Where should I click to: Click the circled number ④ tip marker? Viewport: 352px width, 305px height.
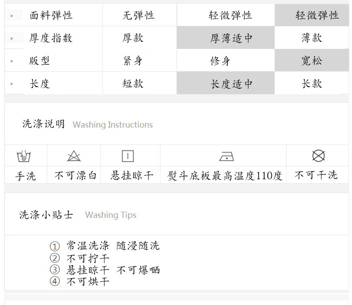(54, 281)
